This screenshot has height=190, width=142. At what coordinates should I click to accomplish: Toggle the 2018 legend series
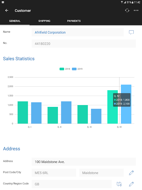pos(65,69)
